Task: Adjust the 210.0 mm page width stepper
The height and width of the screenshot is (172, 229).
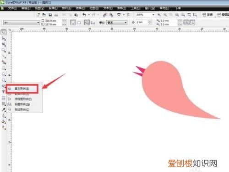Action: coord(64,21)
